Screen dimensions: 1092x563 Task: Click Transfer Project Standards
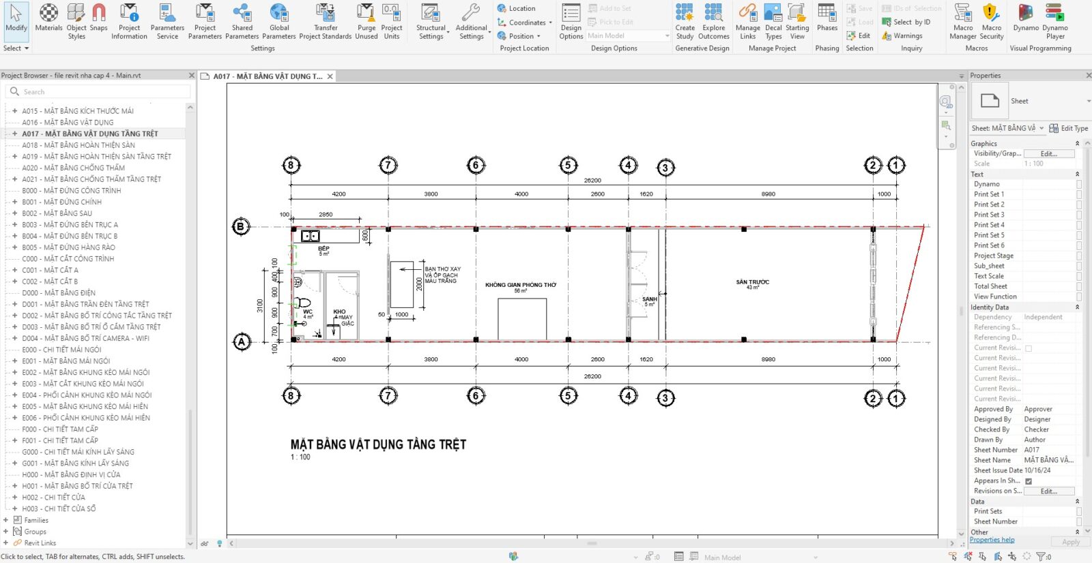(x=326, y=22)
